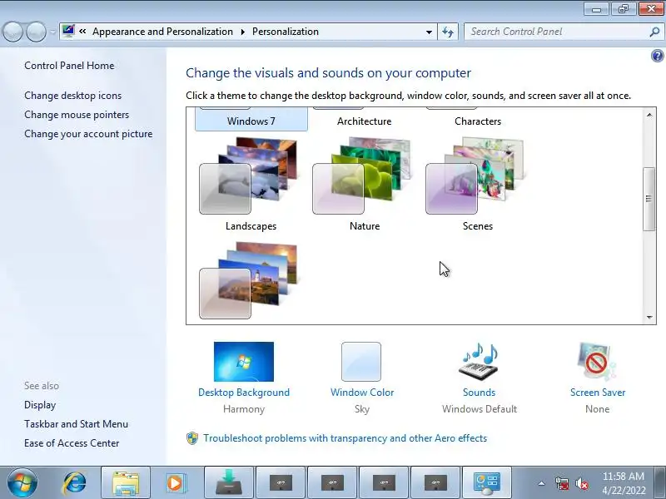Viewport: 666px width, 499px height.
Task: Open Ease of Access Center link
Action: point(72,443)
